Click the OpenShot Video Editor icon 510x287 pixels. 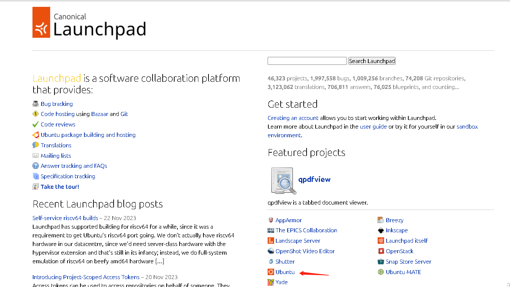(x=271, y=251)
